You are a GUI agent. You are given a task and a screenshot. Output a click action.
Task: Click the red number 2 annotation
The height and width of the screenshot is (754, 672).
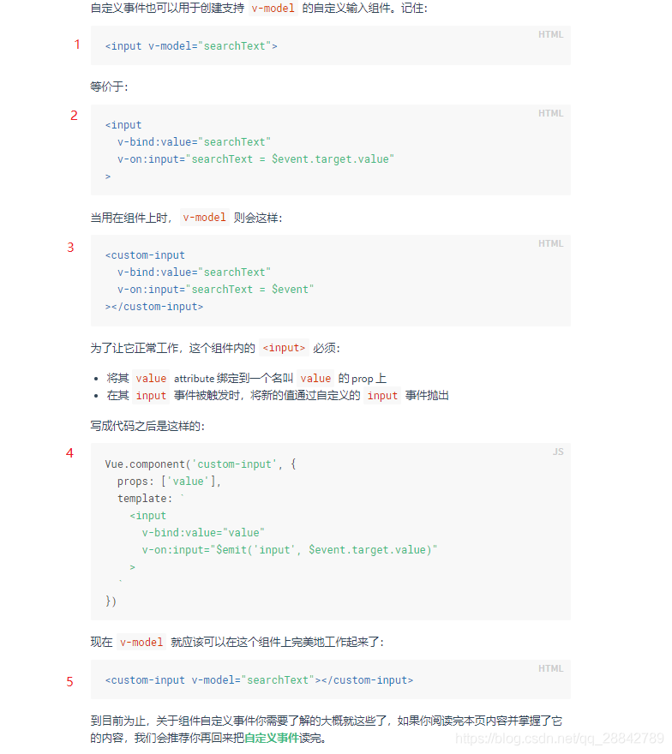pos(74,116)
